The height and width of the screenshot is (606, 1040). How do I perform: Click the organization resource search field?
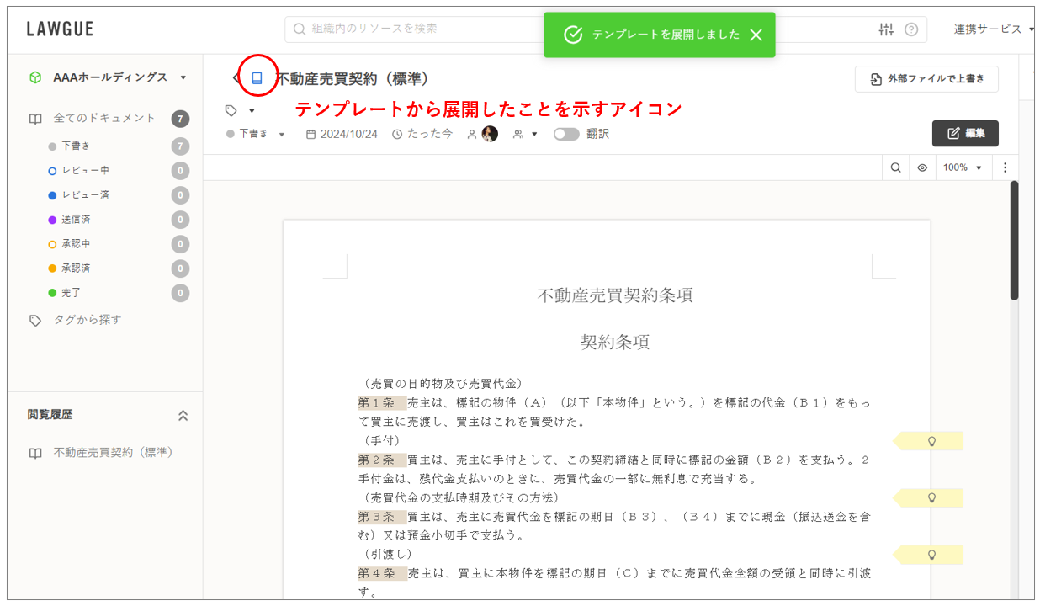pyautogui.click(x=505, y=29)
